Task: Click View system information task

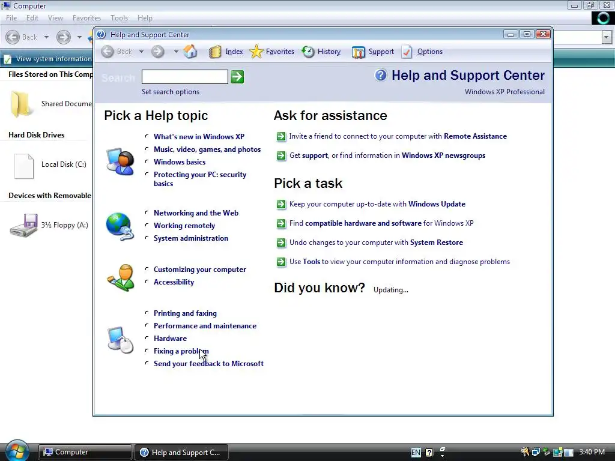Action: pyautogui.click(x=47, y=59)
